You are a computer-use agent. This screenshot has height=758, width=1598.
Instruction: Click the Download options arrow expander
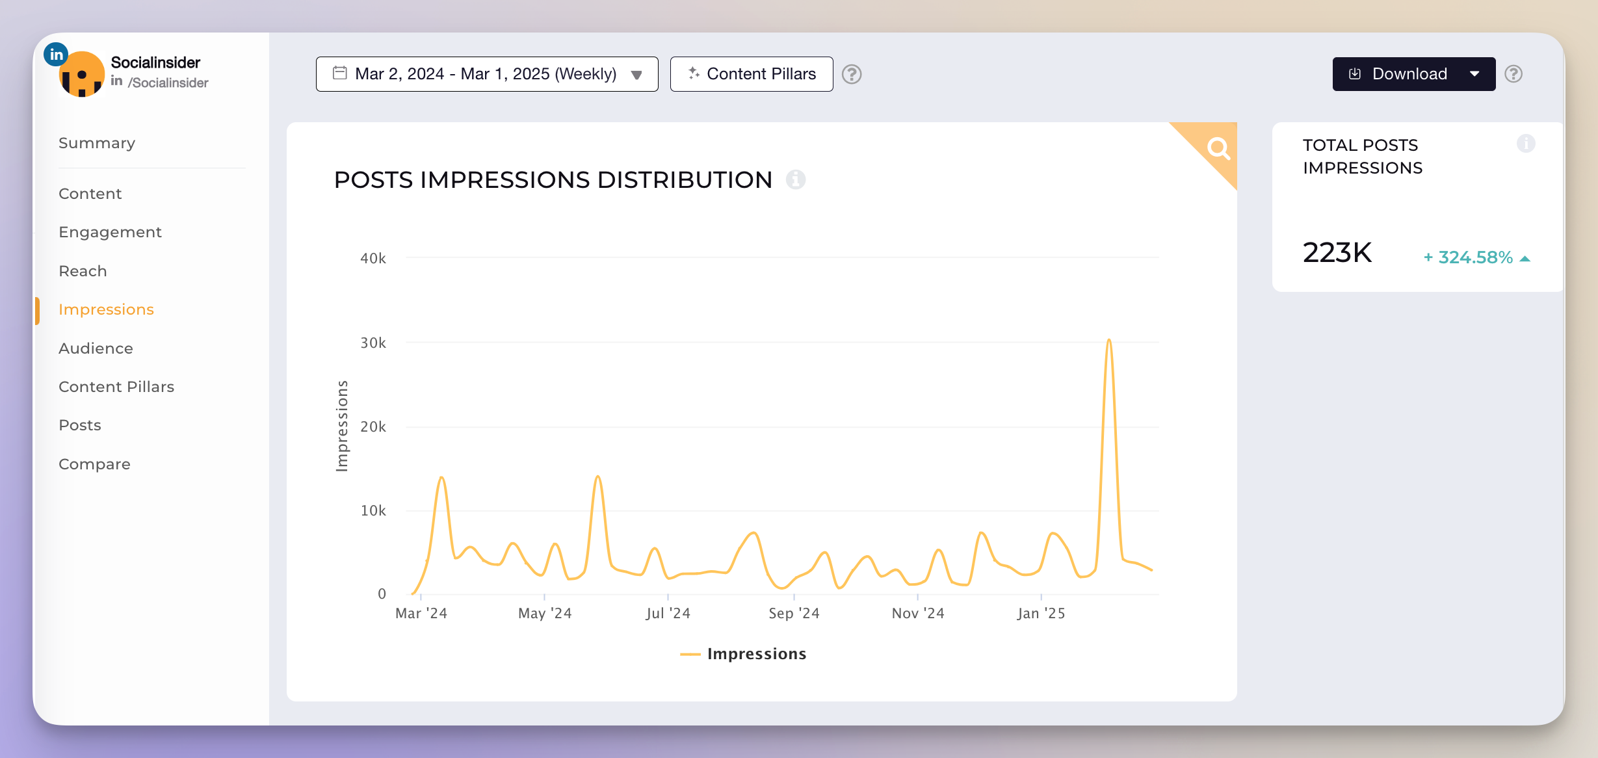[x=1478, y=73]
